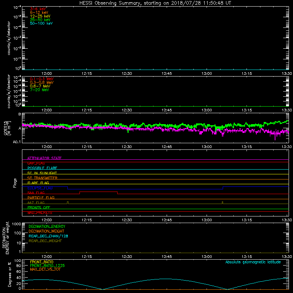Pick the POSSIBLE_FLARE flag label
Screen dimensions: 293x293
click(x=42, y=168)
